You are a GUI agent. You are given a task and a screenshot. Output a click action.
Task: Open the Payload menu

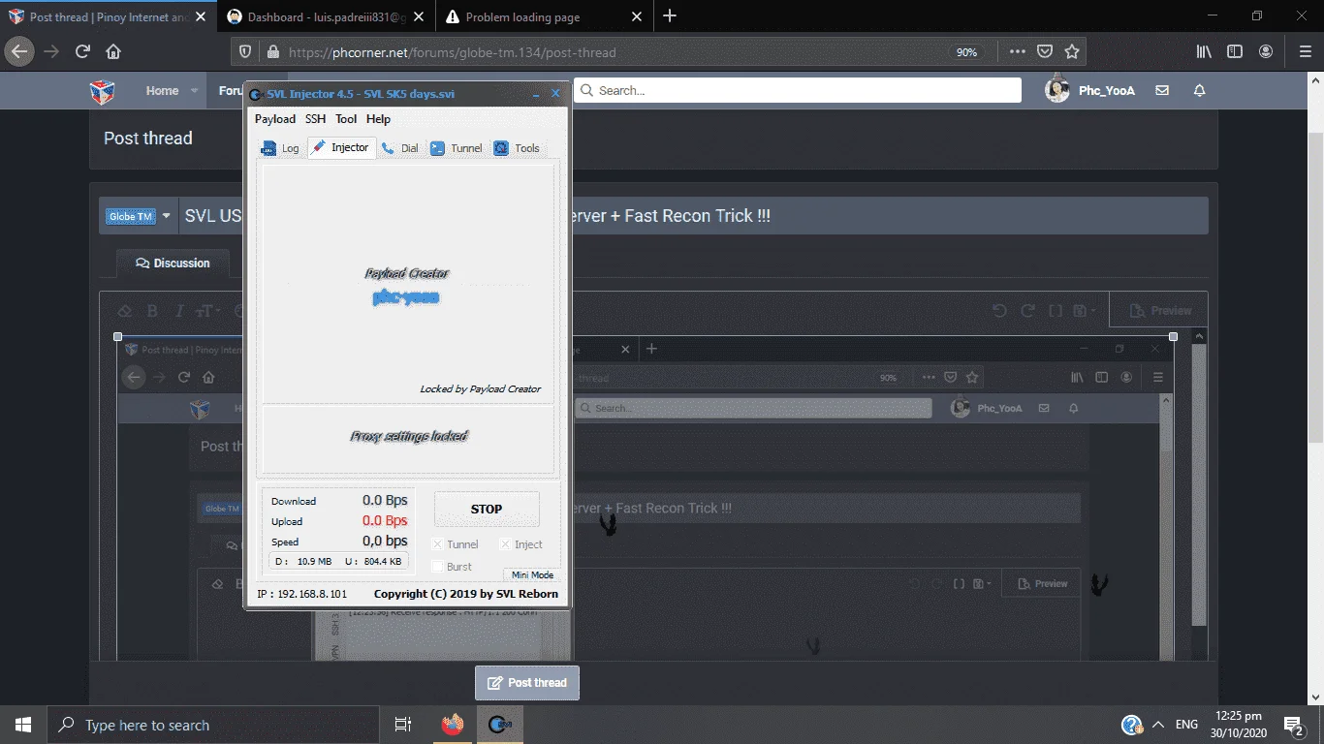(x=275, y=119)
